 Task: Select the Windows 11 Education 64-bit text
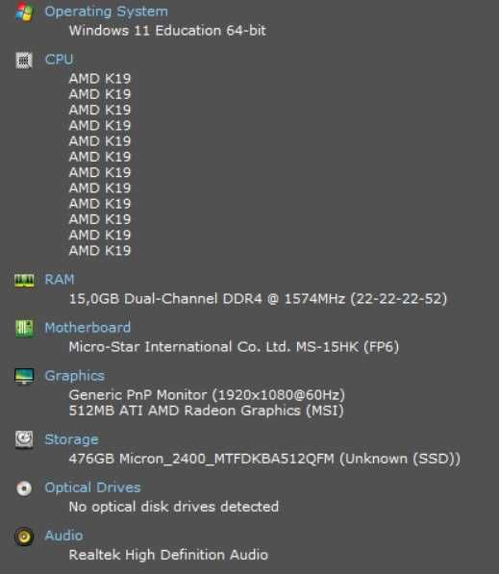point(167,31)
